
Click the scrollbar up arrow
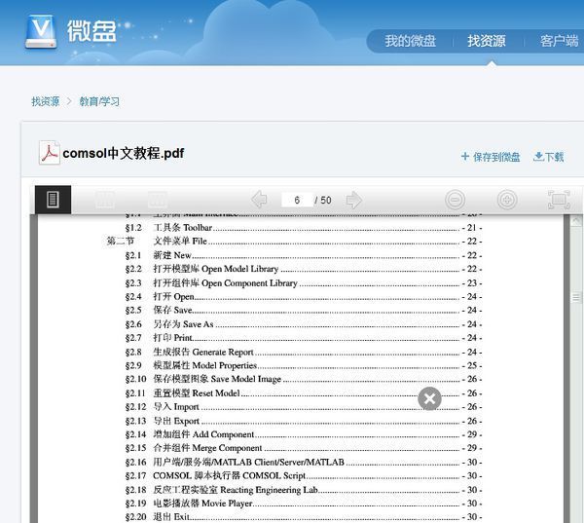click(x=576, y=221)
